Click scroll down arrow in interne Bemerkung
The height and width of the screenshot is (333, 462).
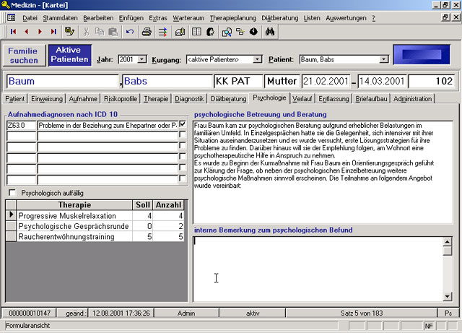(x=448, y=296)
